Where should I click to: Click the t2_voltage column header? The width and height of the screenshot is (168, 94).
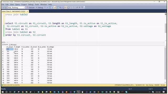pyautogui.click(x=50, y=47)
